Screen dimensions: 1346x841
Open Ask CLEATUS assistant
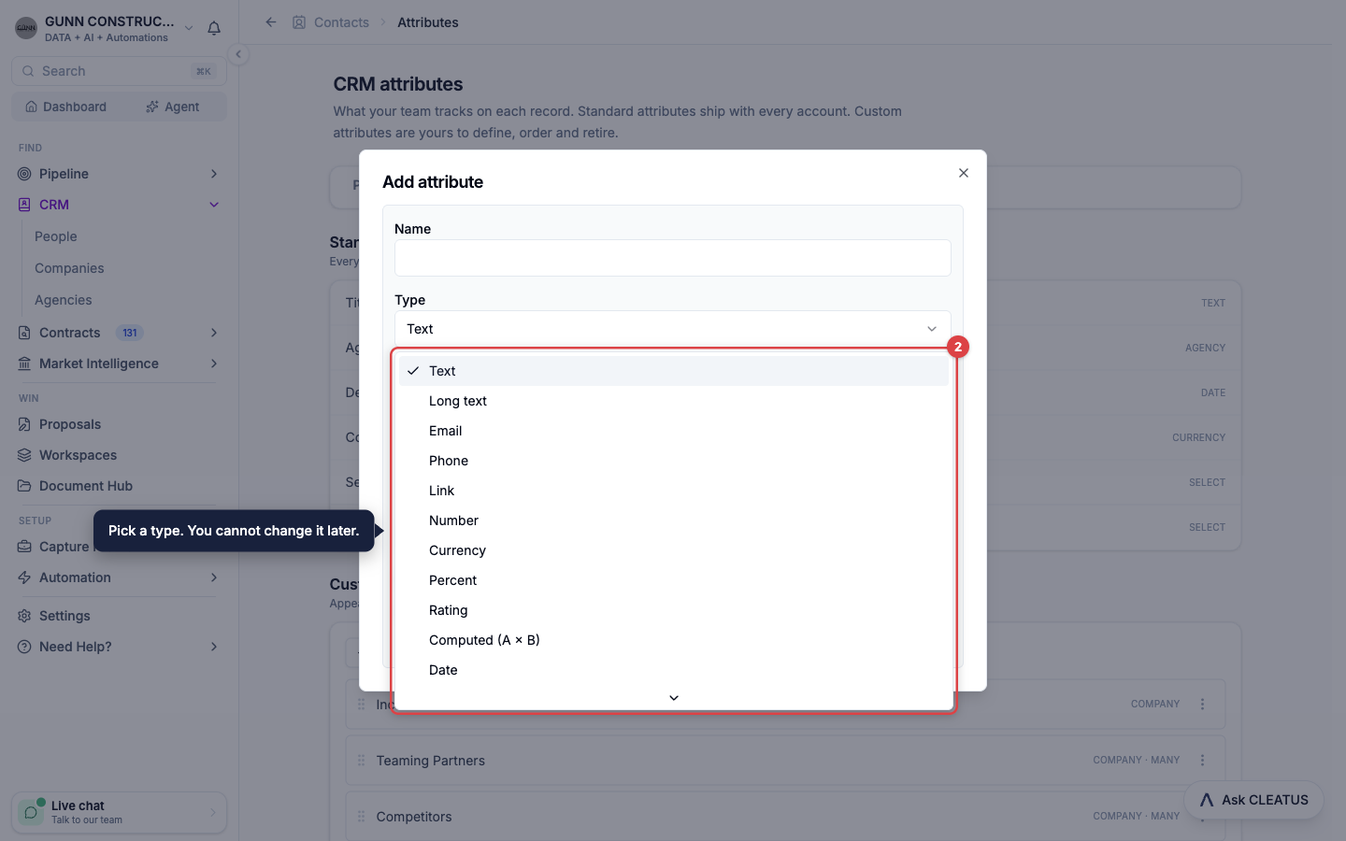click(x=1253, y=800)
